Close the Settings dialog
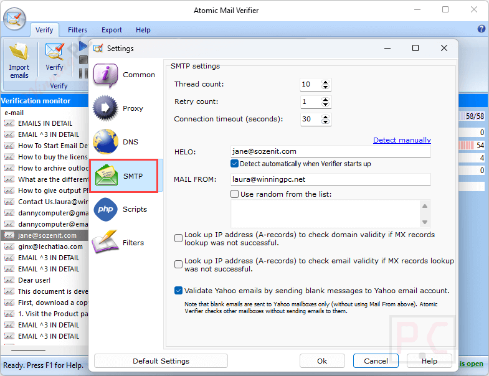This screenshot has width=489, height=376. 444,48
